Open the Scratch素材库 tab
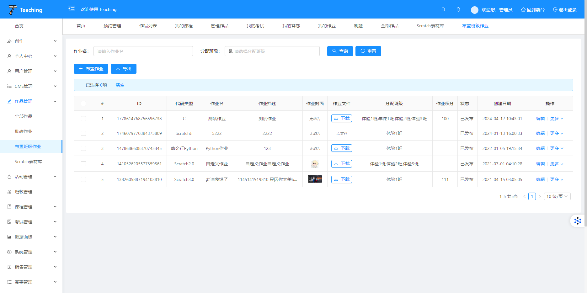587x293 pixels. 430,26
